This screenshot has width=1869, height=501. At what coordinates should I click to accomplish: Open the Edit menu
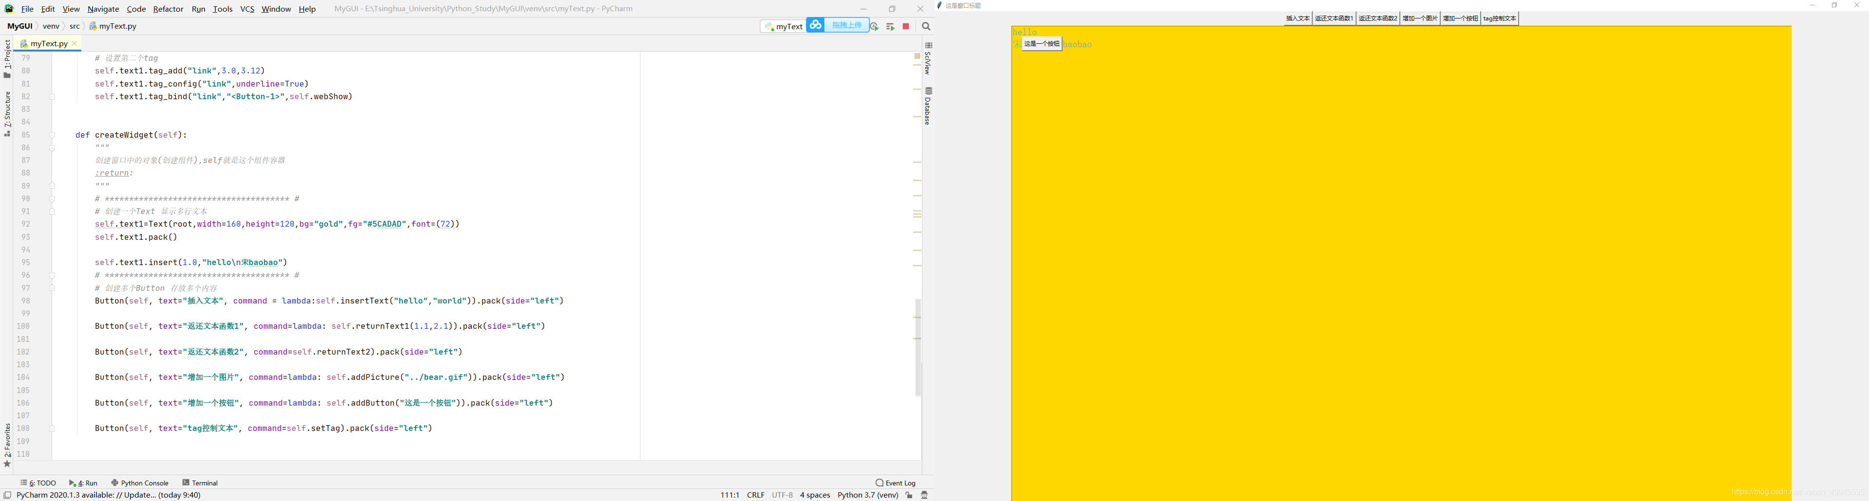coord(48,9)
